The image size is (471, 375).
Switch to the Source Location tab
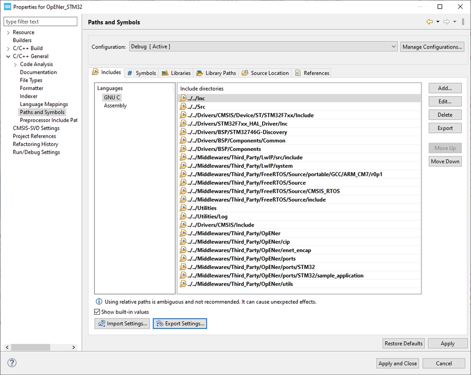click(x=265, y=73)
